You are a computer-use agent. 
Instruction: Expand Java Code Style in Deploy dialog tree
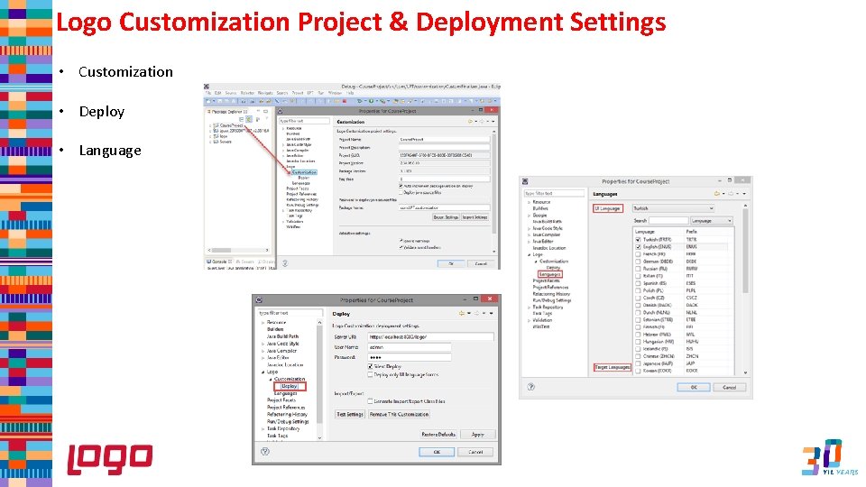click(263, 344)
